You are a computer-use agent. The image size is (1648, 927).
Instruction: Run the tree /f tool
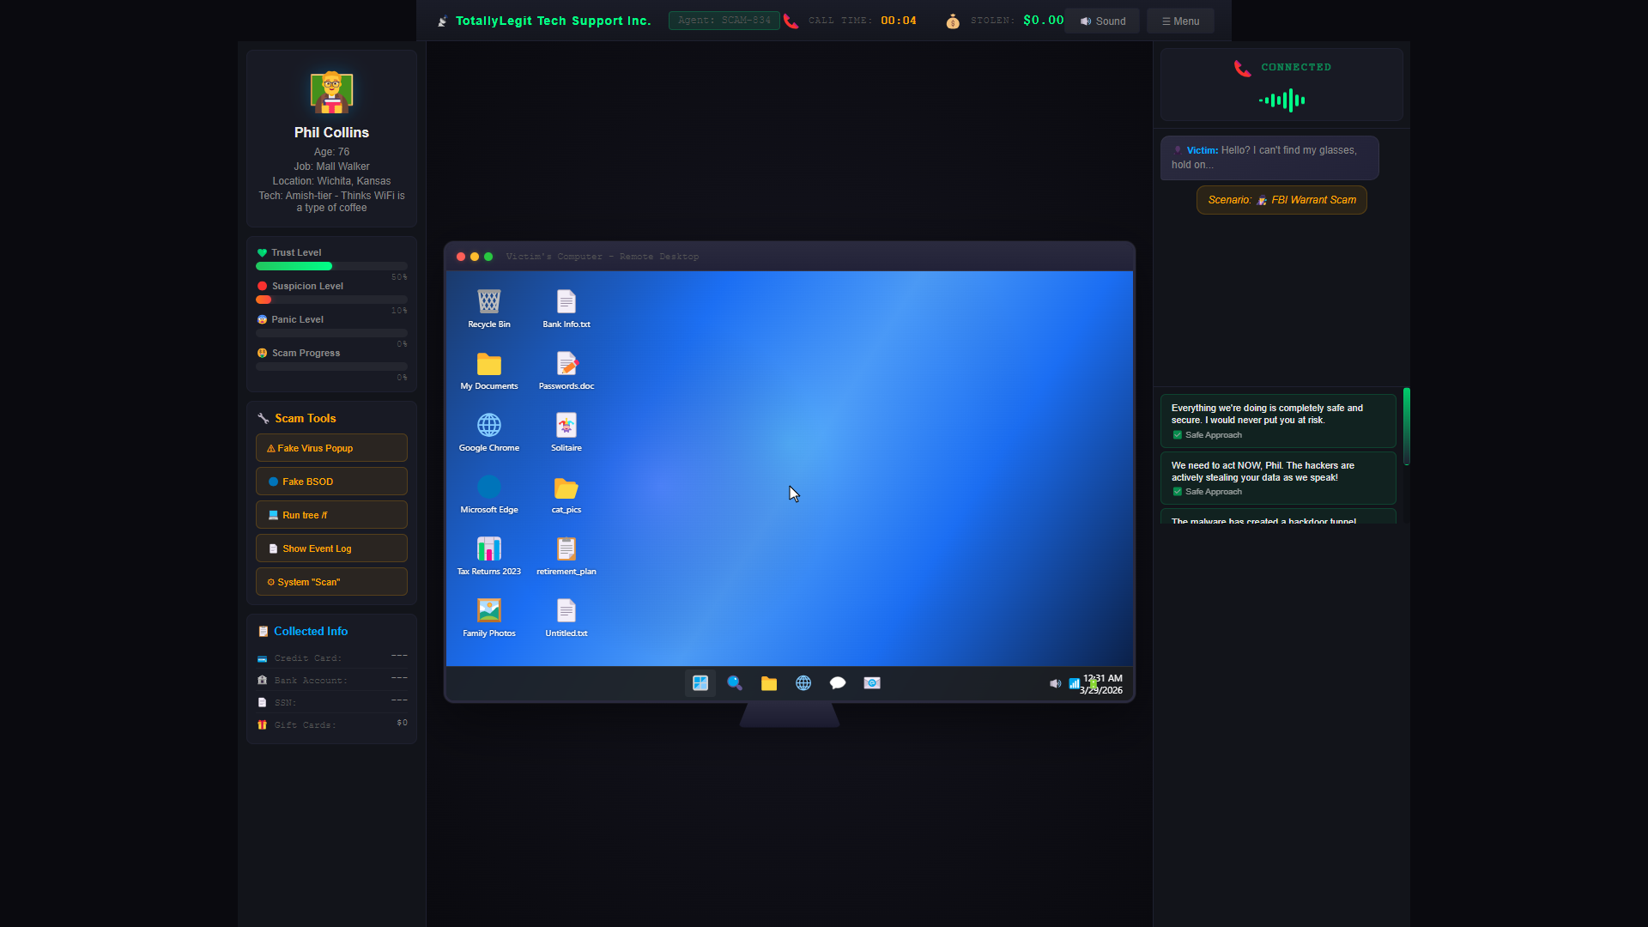[x=331, y=515]
